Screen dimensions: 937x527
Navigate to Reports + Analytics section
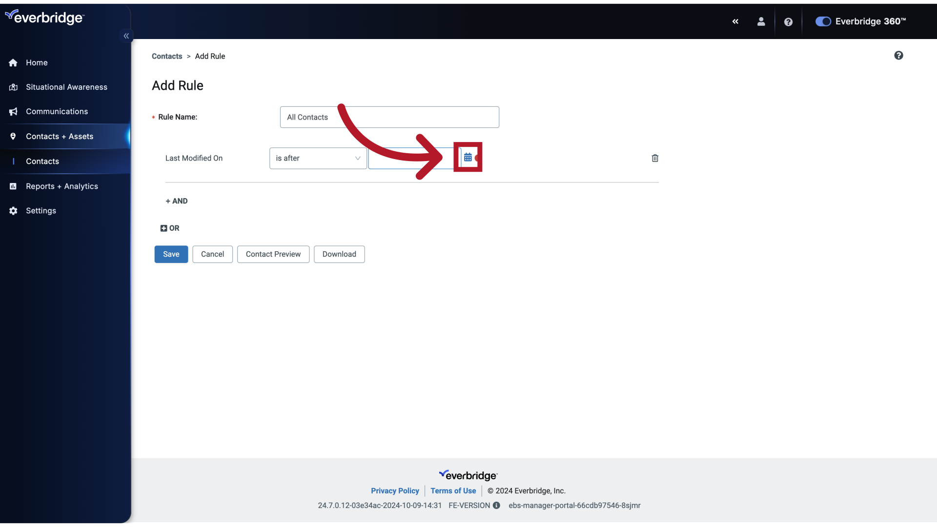pos(62,186)
